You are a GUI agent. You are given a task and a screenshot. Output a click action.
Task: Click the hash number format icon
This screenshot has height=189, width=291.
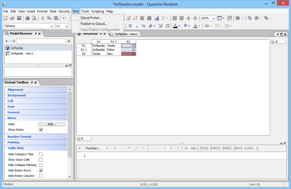point(150,26)
